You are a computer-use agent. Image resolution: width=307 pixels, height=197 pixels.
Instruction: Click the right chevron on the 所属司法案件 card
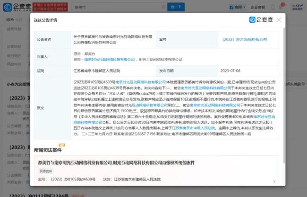coord(274,181)
